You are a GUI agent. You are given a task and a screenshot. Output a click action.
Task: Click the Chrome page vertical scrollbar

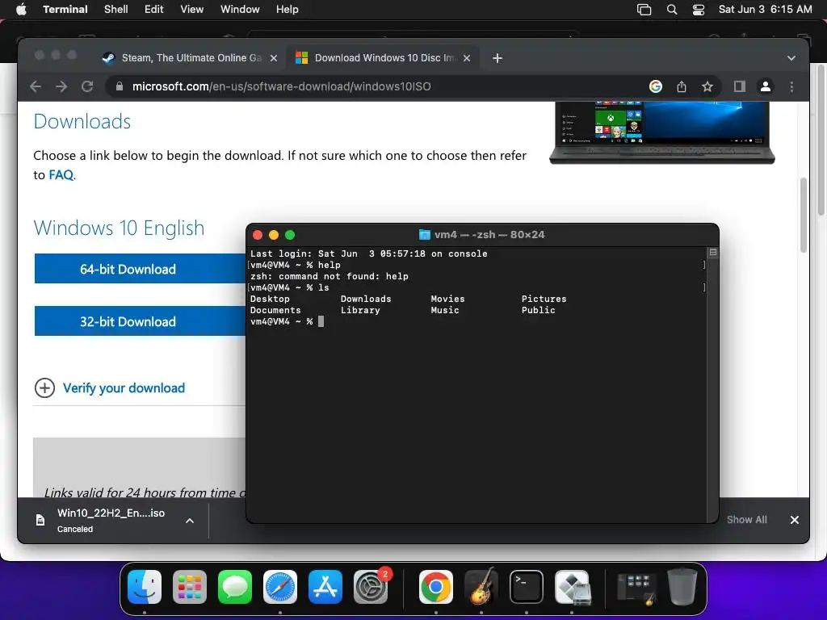click(804, 215)
